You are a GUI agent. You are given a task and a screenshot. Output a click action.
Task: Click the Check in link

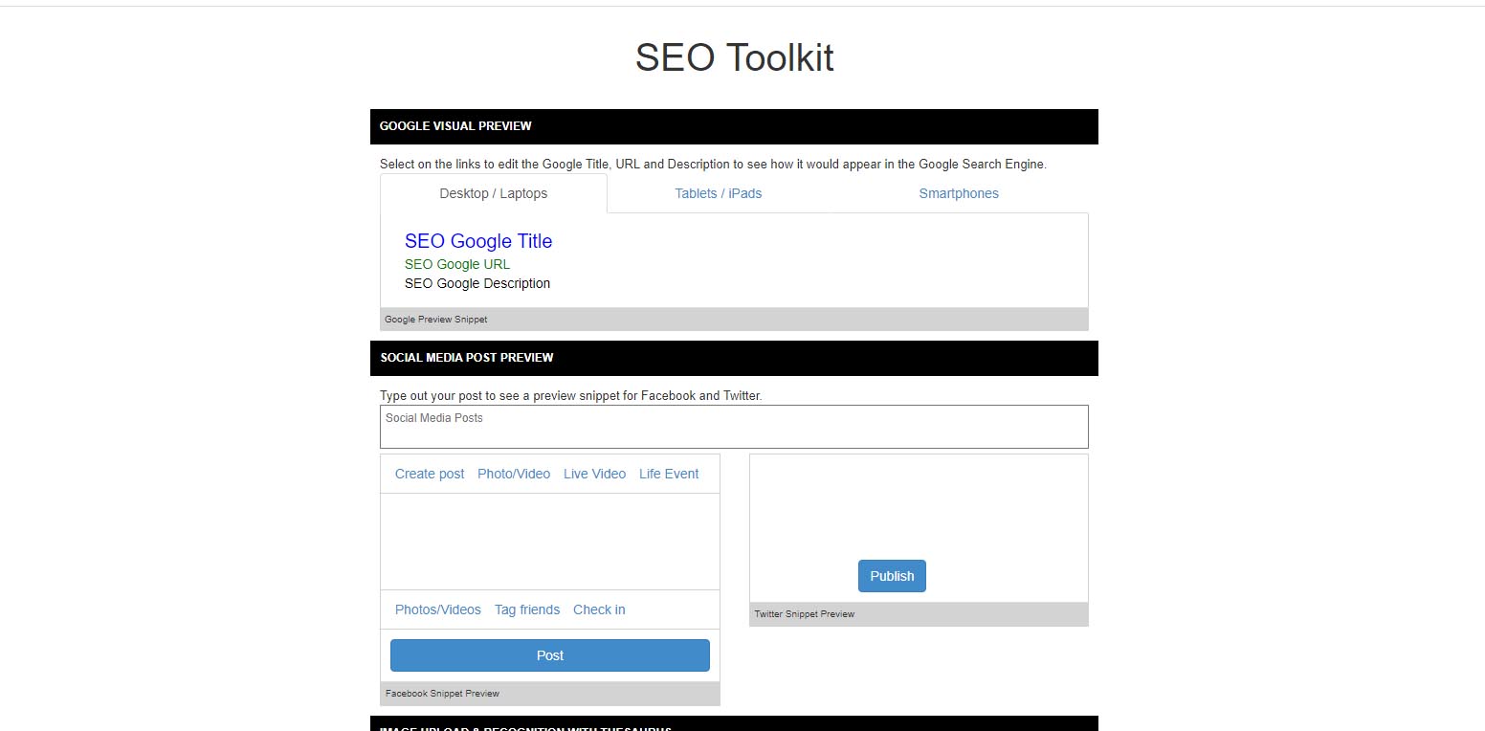click(x=599, y=609)
